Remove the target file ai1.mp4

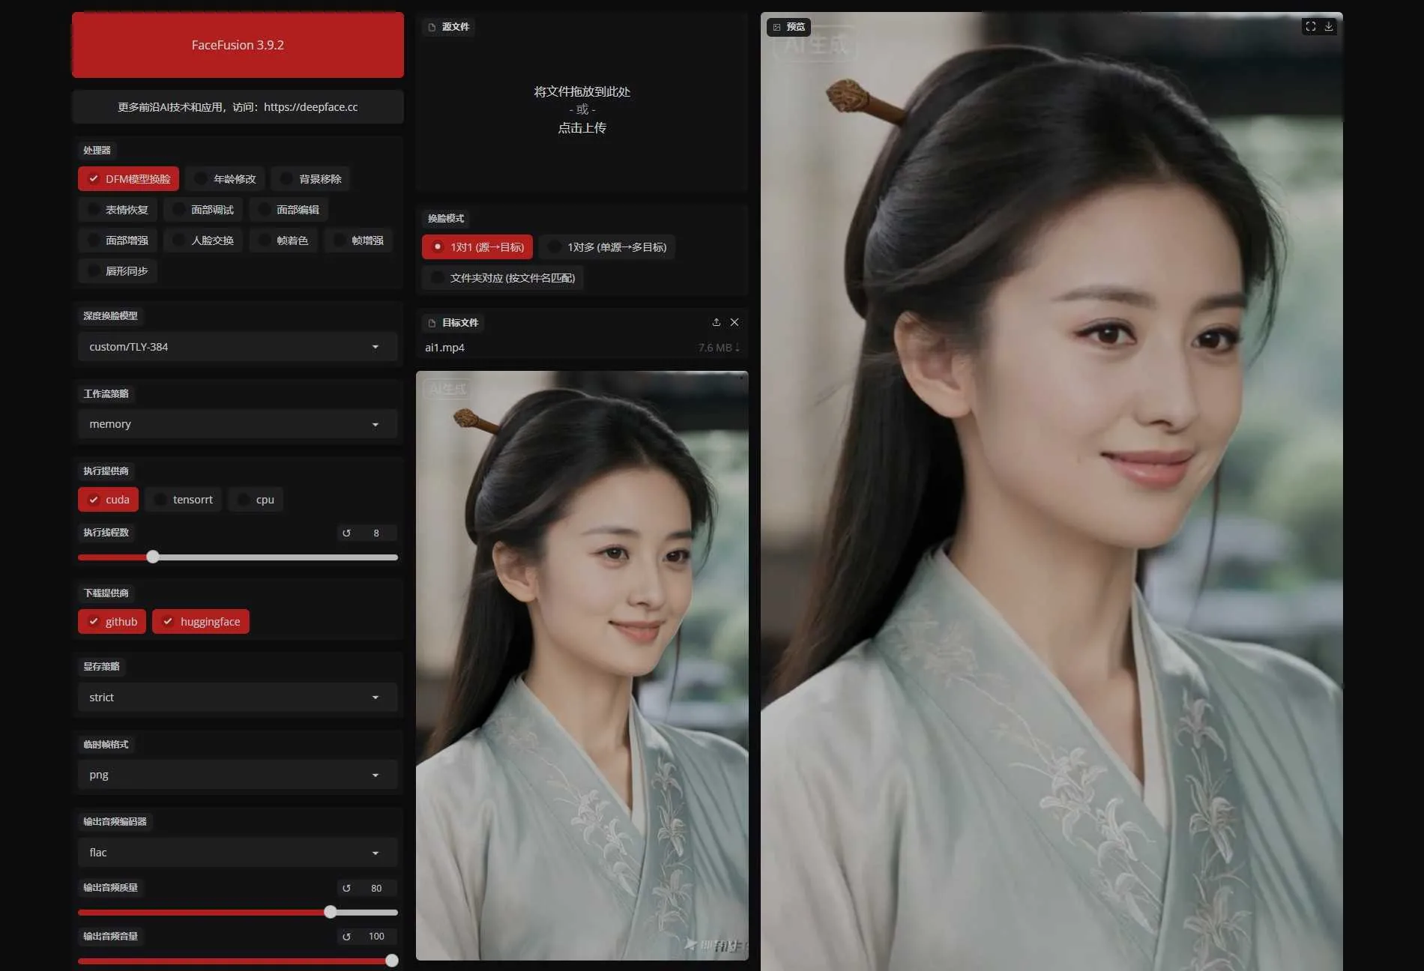click(x=734, y=322)
